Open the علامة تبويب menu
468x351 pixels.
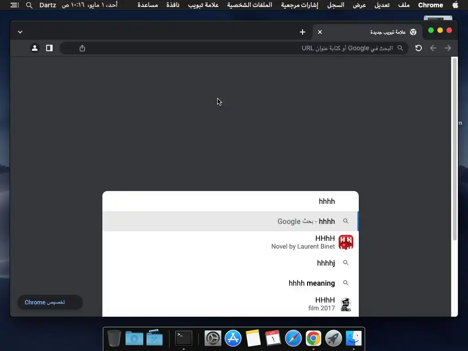(x=203, y=5)
